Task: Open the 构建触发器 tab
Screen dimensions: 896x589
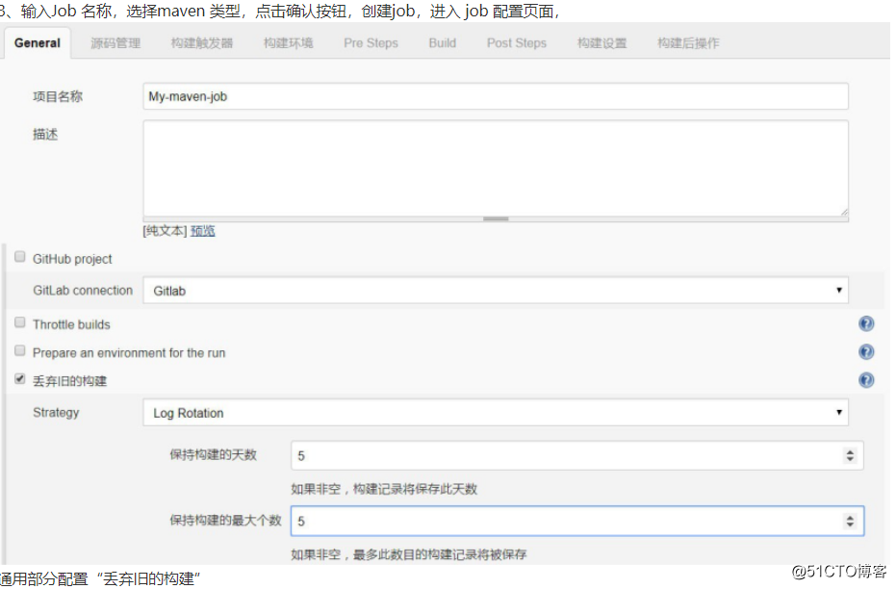Action: [202, 43]
